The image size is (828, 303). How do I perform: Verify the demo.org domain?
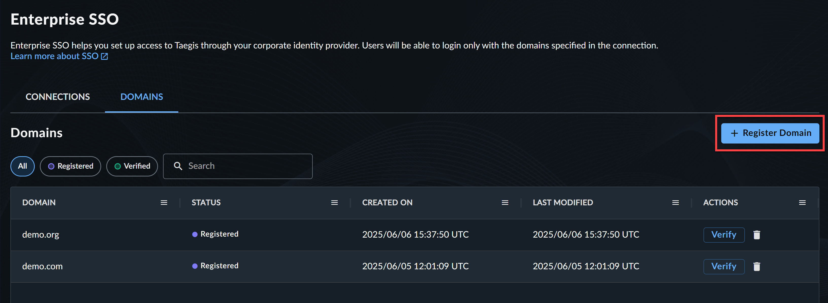724,235
